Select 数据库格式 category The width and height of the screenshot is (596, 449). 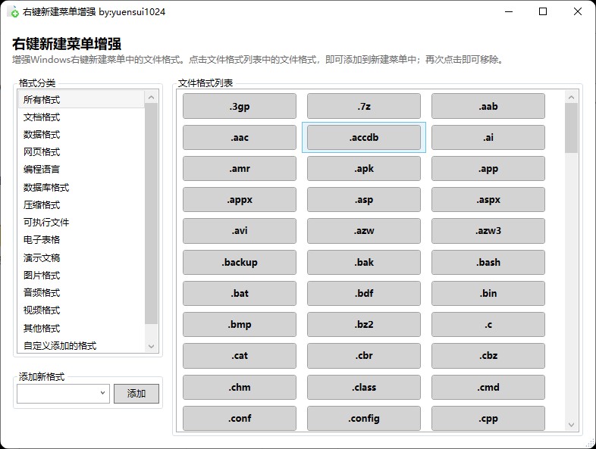(x=81, y=188)
